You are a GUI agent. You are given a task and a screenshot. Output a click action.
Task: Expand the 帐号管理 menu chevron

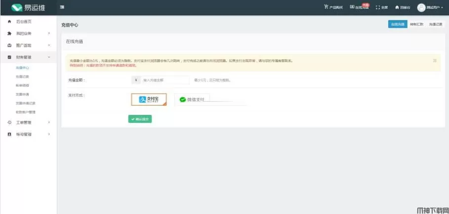coord(49,134)
